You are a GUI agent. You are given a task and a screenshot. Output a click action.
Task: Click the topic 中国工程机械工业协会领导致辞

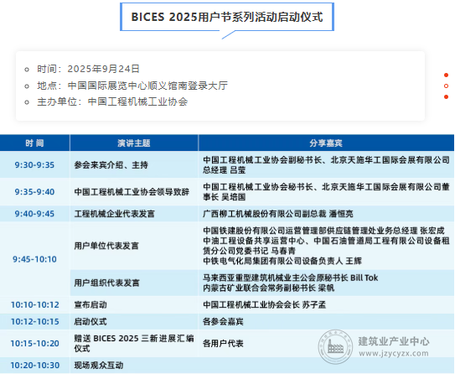tap(132, 192)
